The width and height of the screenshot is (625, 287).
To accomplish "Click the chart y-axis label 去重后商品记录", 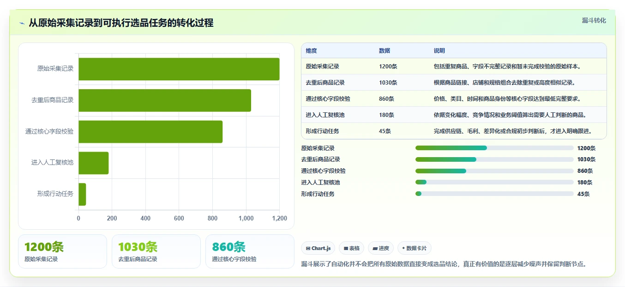I will tap(53, 100).
